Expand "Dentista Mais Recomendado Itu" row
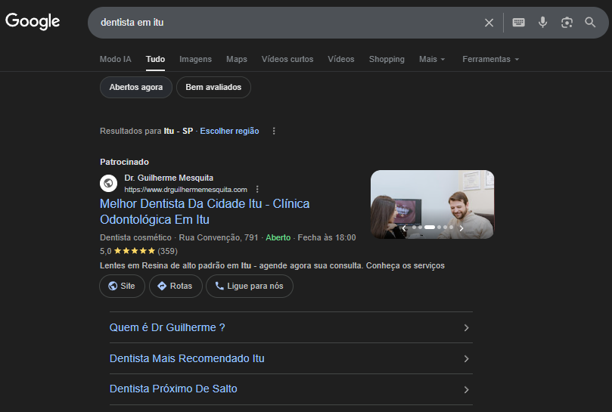 pos(290,358)
